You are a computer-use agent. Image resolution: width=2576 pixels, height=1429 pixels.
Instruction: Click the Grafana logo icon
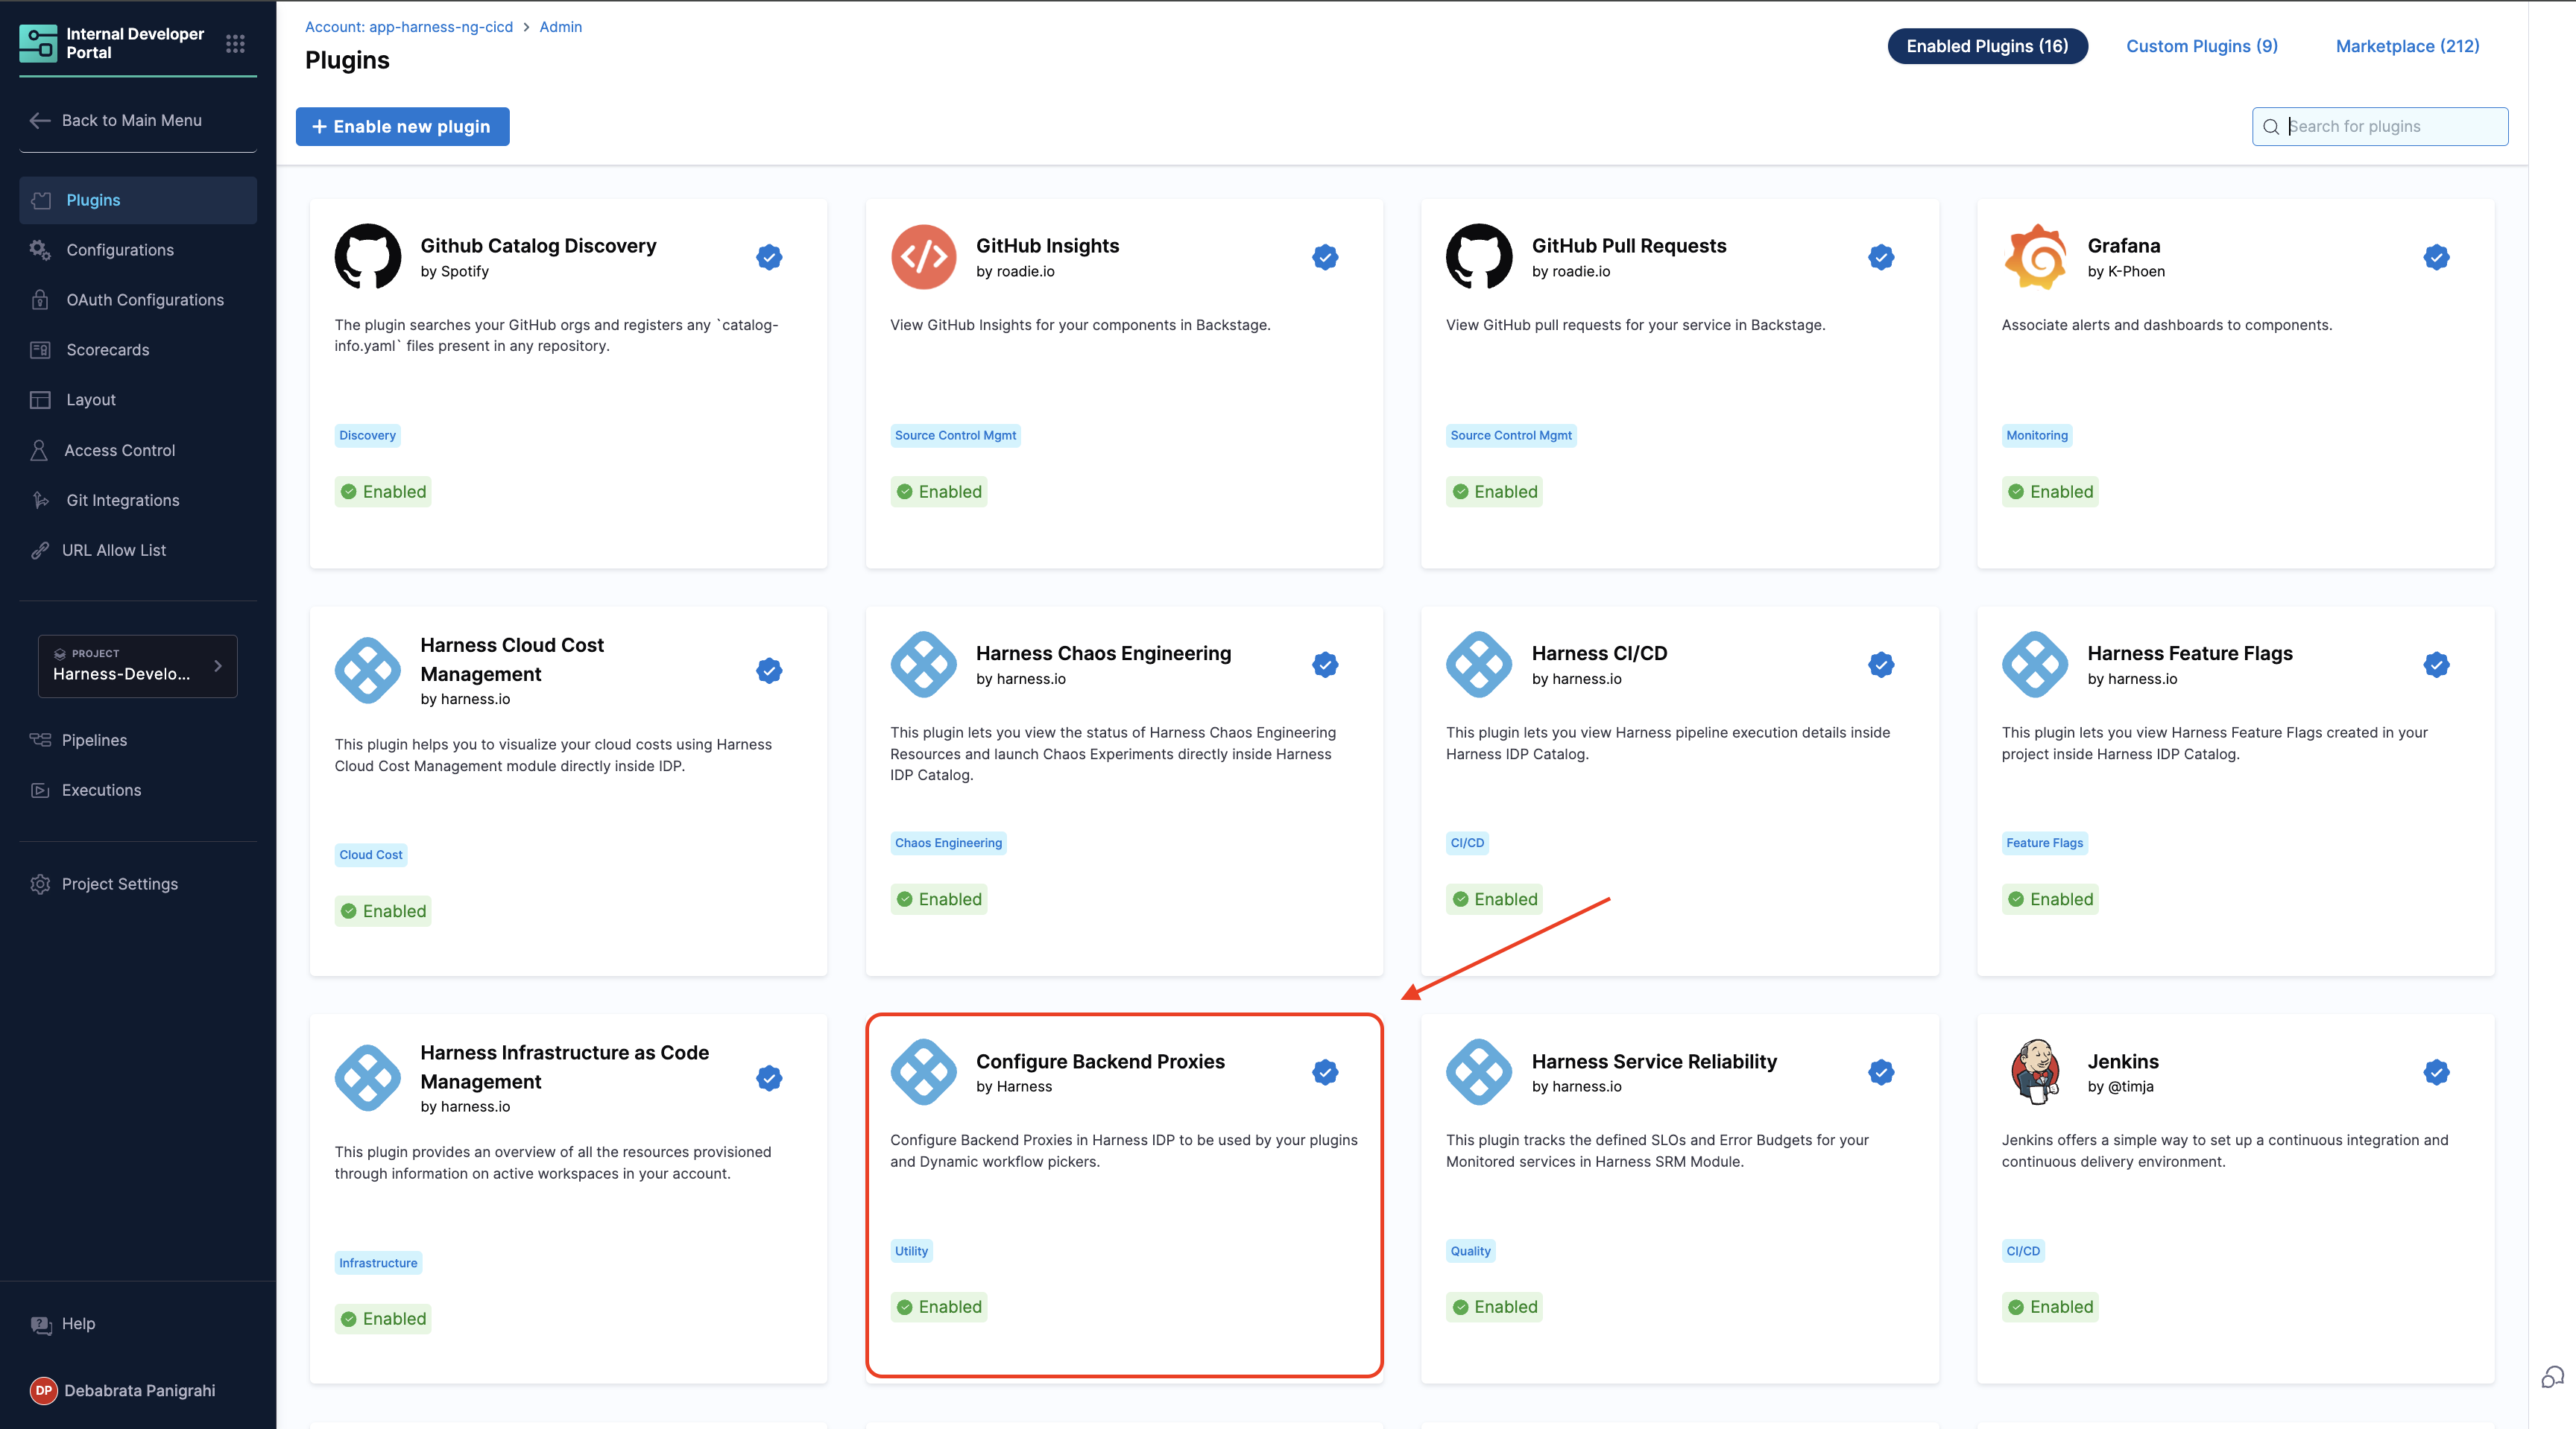[2034, 257]
